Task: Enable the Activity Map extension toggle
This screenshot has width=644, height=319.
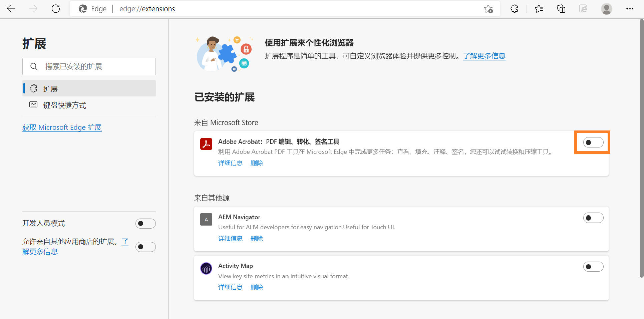Action: click(593, 267)
